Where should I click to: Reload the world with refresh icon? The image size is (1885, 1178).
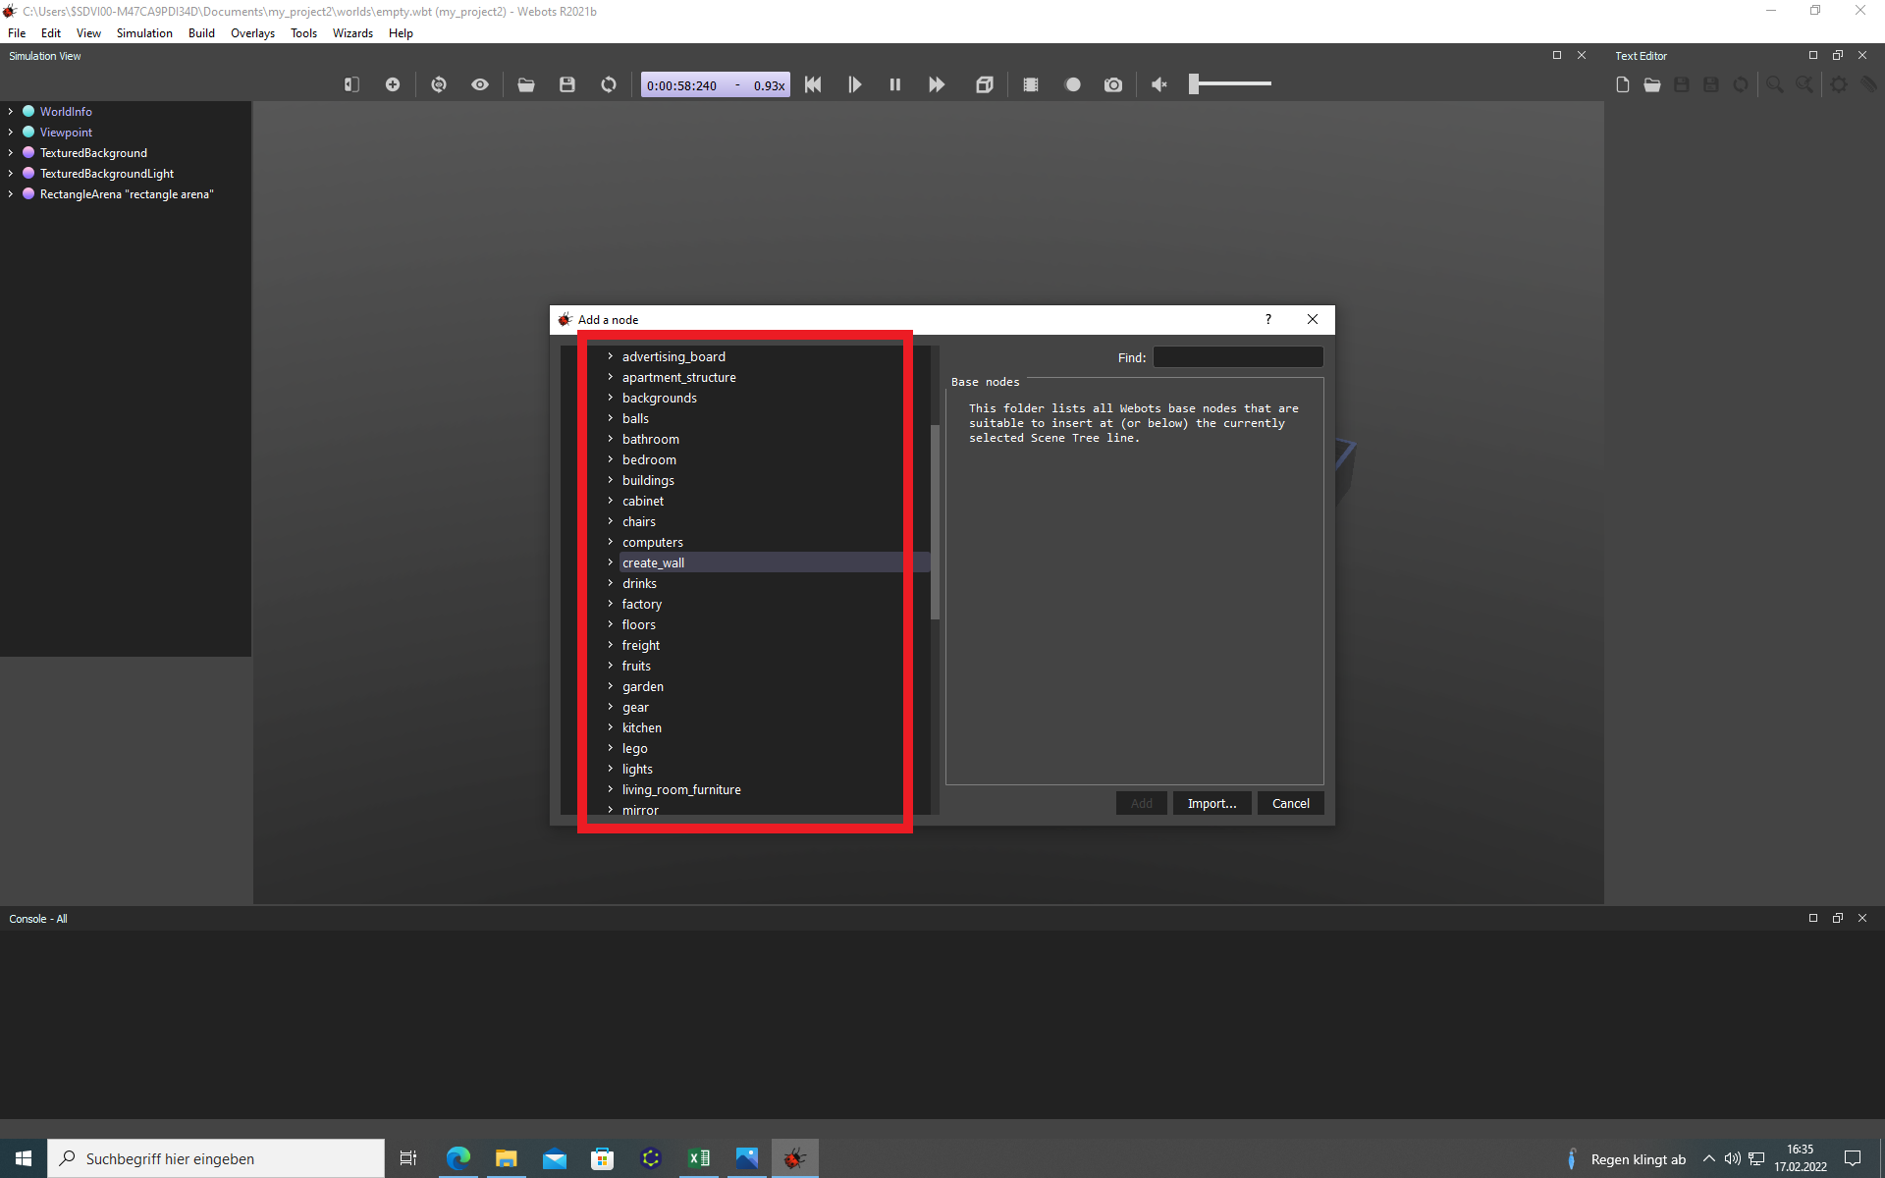(x=609, y=85)
